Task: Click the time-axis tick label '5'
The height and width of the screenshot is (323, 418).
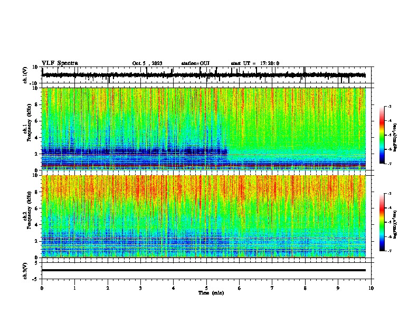Action: pyautogui.click(x=206, y=288)
